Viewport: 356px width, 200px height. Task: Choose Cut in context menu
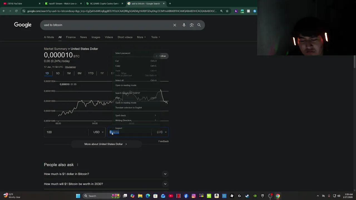[136, 61]
